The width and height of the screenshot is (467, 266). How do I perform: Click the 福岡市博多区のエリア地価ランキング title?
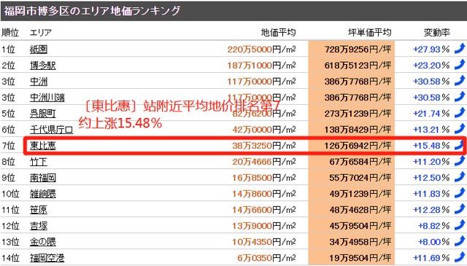coord(92,11)
